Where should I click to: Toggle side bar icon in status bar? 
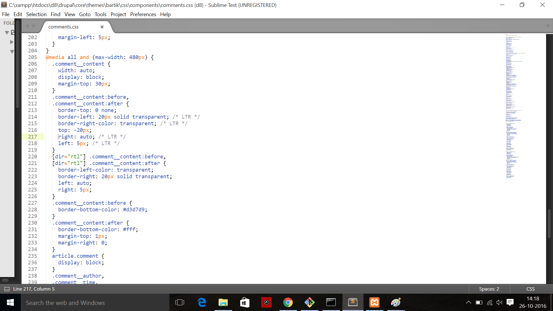tap(7, 289)
